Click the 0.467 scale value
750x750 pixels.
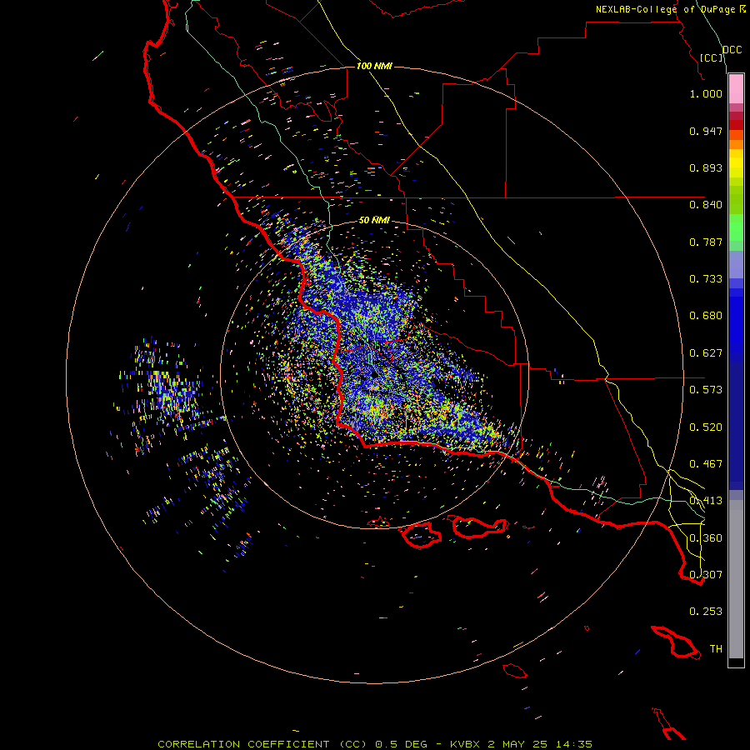click(706, 464)
